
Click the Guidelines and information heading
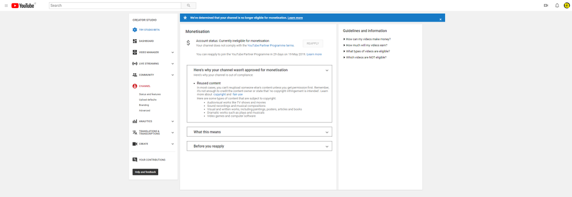pos(365,31)
